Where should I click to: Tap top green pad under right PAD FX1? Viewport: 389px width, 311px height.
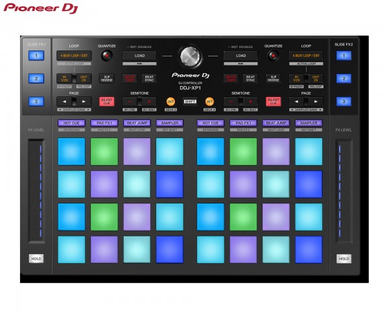coord(243,152)
